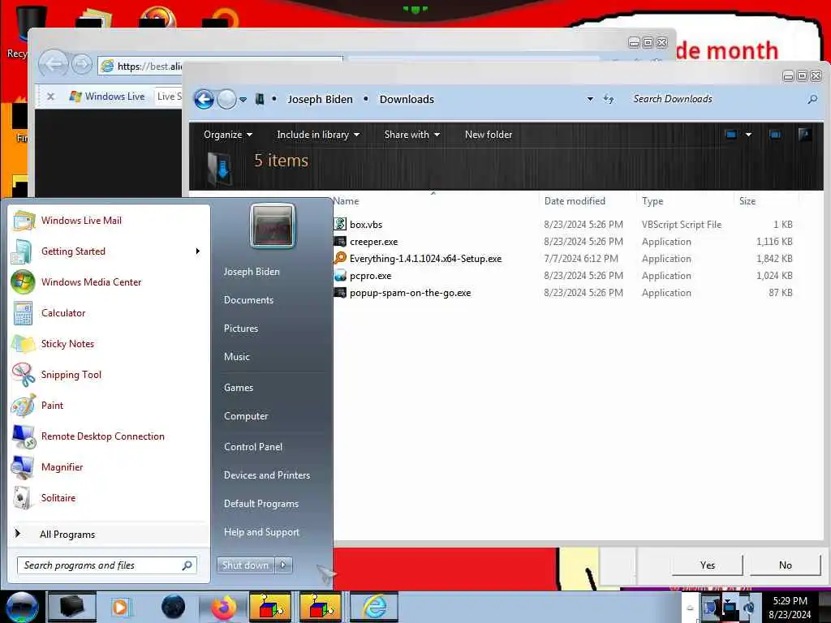The image size is (831, 623).
Task: Click the Start orb
Action: (x=22, y=607)
